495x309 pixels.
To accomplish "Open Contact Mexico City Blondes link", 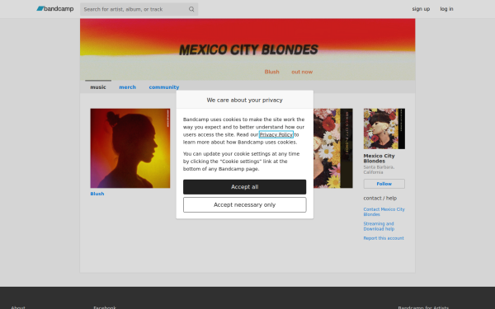I will [384, 212].
